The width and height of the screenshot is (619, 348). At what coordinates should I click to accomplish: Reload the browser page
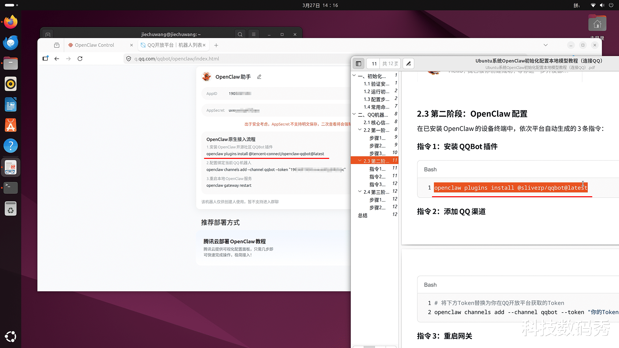pos(80,59)
